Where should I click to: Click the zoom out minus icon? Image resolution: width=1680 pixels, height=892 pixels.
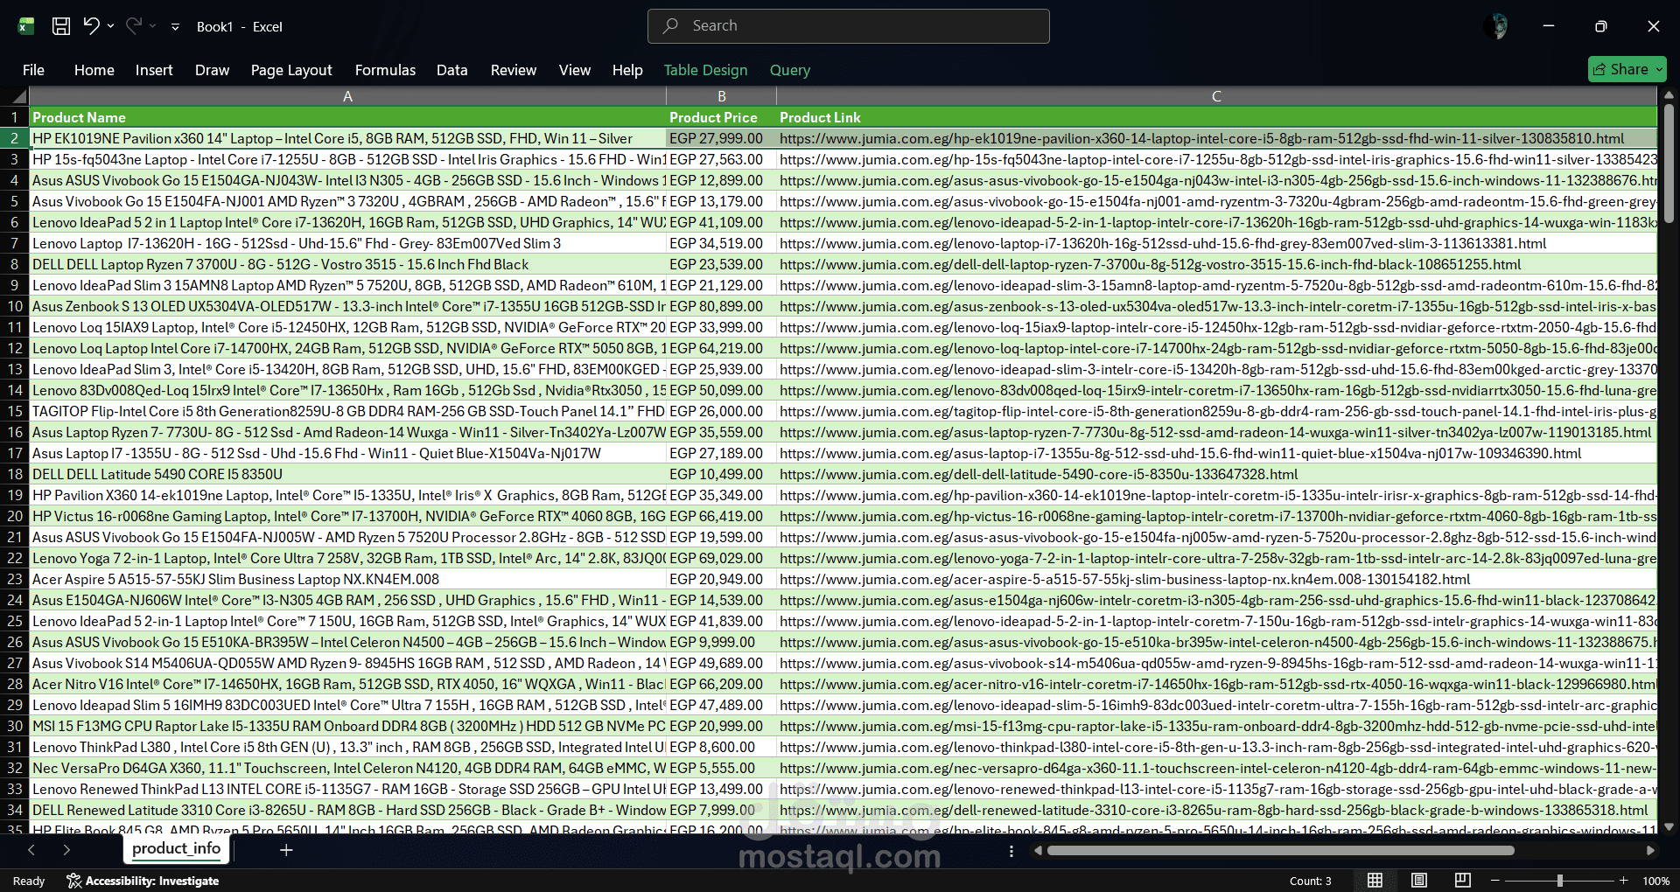coord(1495,881)
